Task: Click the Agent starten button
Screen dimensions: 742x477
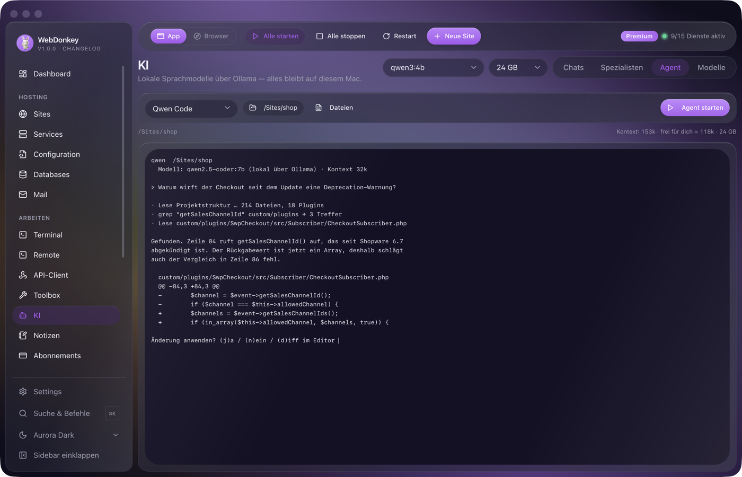Action: 695,108
